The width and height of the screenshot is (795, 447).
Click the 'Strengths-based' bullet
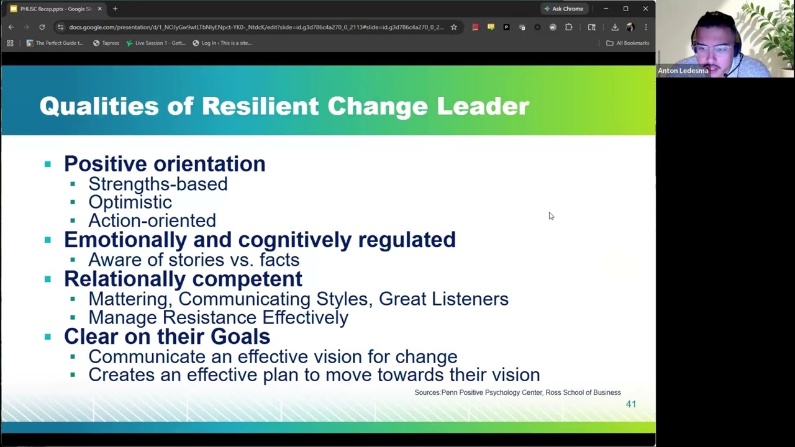tap(158, 184)
